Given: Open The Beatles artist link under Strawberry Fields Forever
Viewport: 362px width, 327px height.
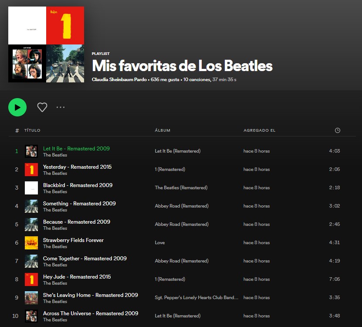Looking at the screenshot, I should (x=55, y=246).
